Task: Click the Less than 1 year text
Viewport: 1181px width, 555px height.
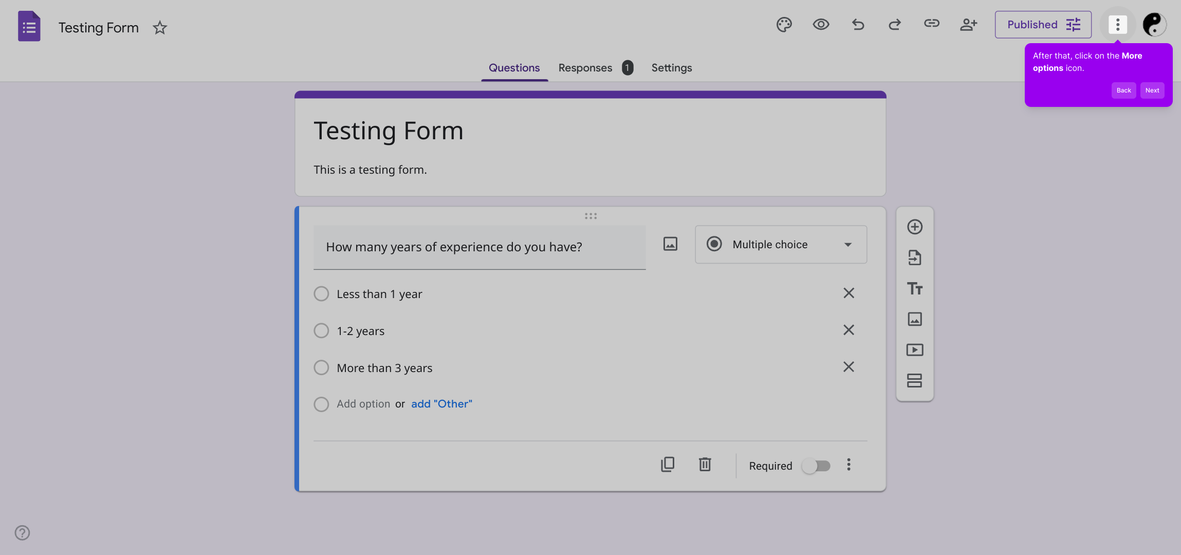Action: coord(379,294)
